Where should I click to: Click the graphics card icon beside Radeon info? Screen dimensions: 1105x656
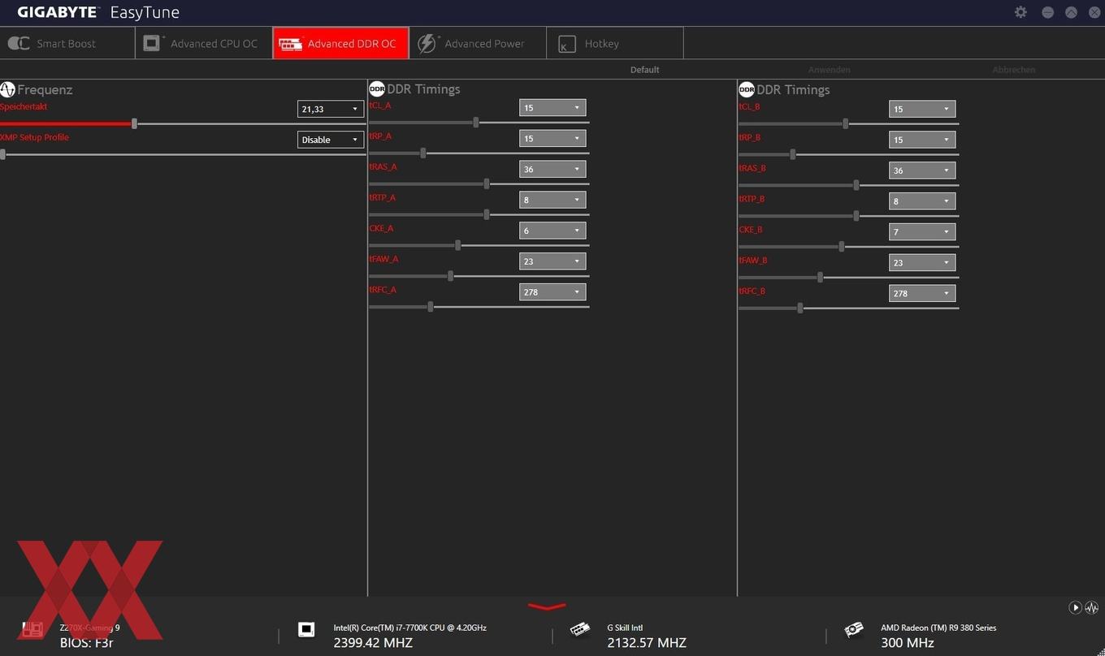click(854, 629)
